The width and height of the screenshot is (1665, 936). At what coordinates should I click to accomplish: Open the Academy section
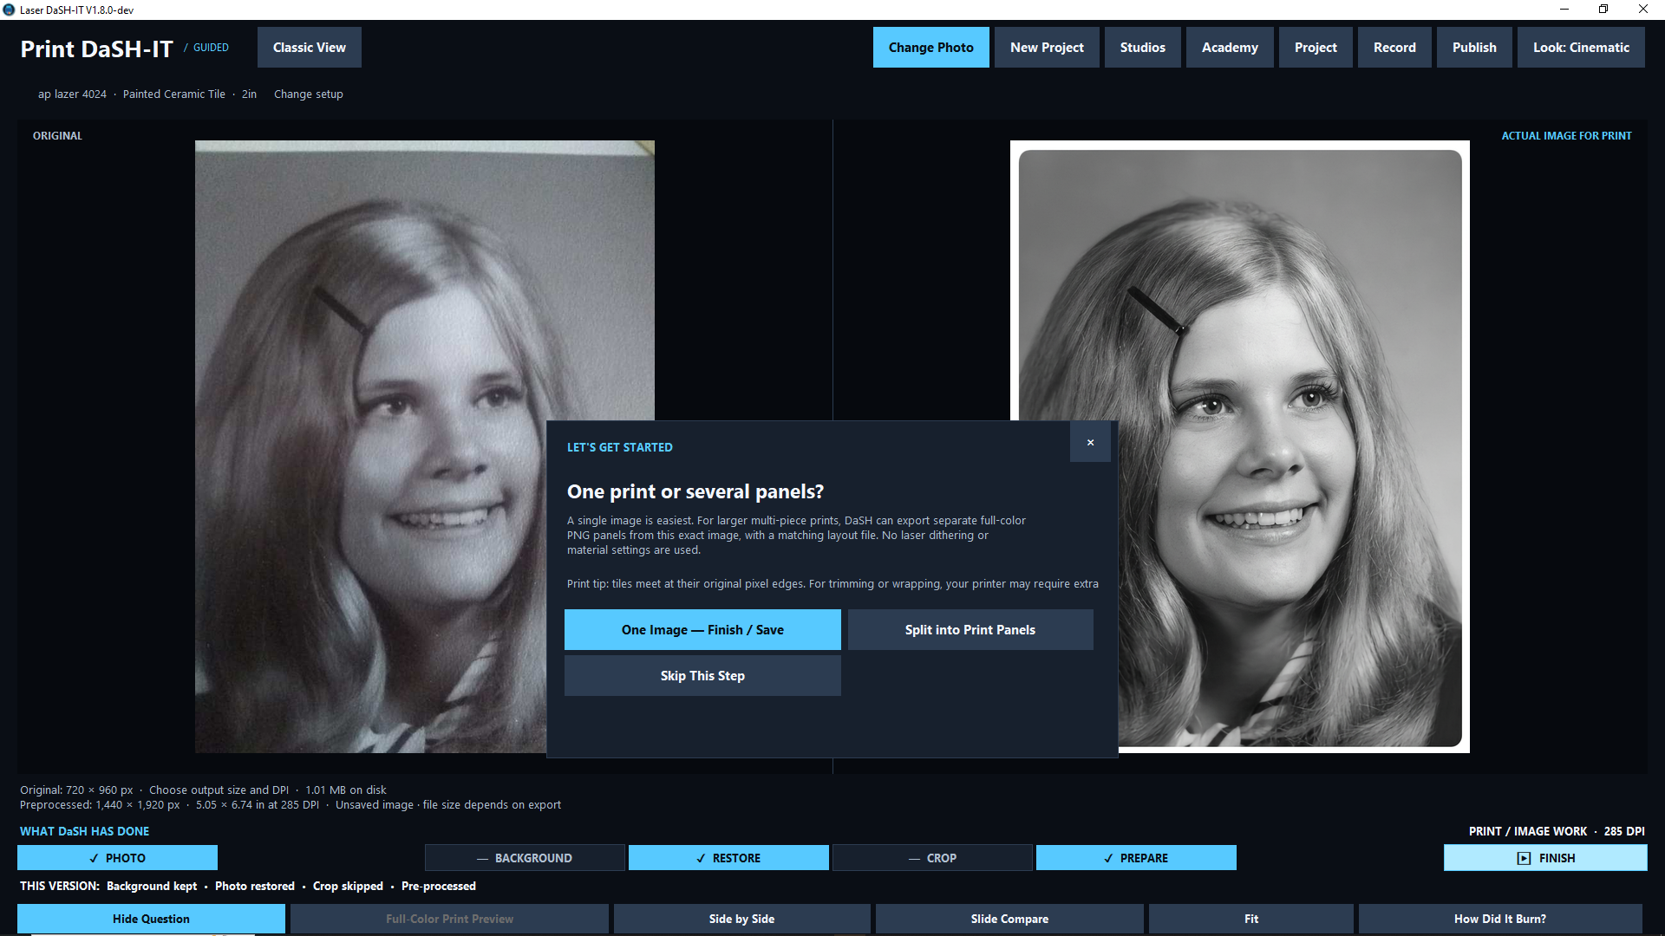(1230, 48)
